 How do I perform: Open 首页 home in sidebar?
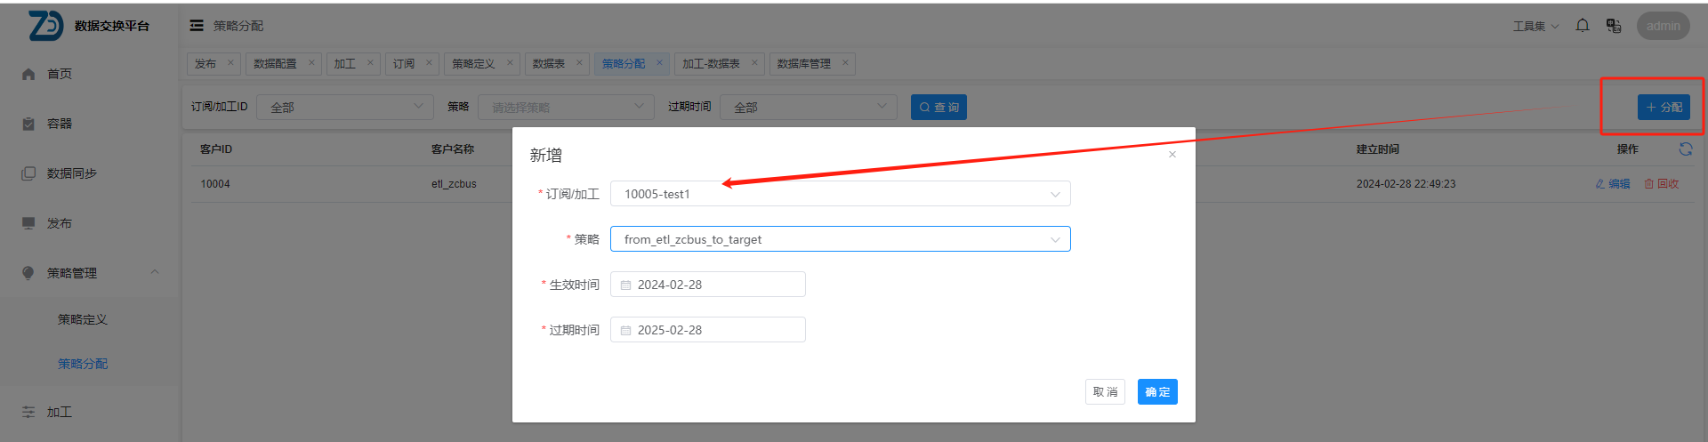point(59,74)
